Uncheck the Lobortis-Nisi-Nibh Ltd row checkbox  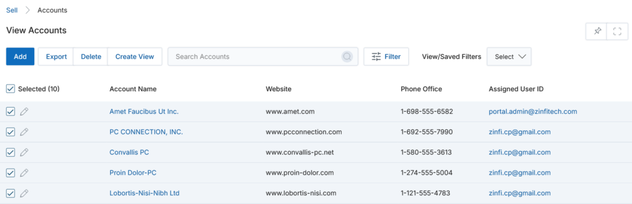[10, 193]
